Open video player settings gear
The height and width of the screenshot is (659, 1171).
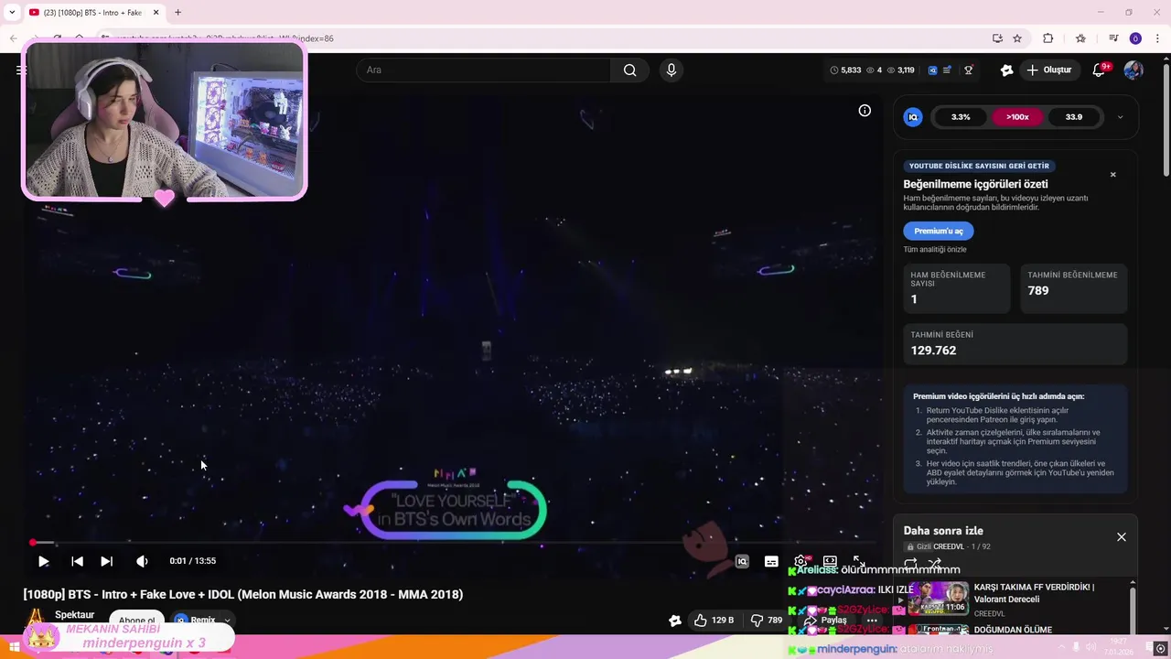800,561
